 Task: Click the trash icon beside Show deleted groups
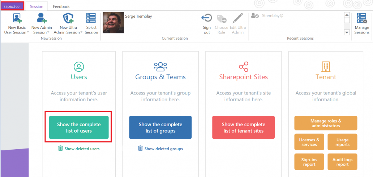pyautogui.click(x=140, y=148)
